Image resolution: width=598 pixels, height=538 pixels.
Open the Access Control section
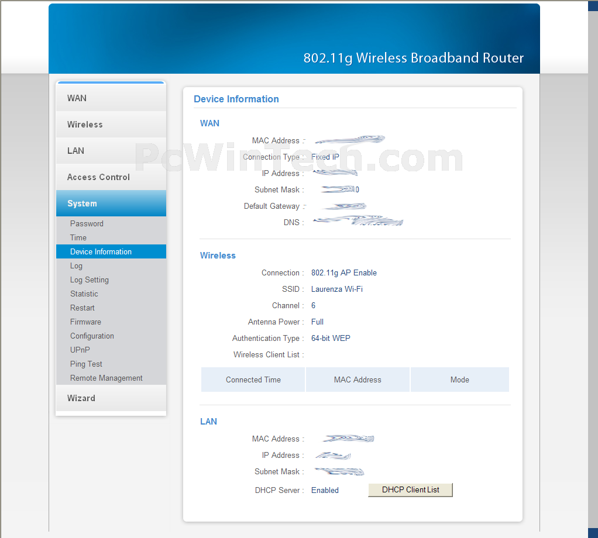coord(111,177)
